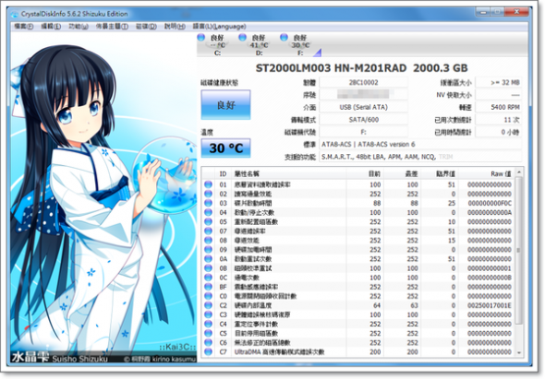
Task: Click the scrollbar up arrow of SMART list
Action: point(519,172)
